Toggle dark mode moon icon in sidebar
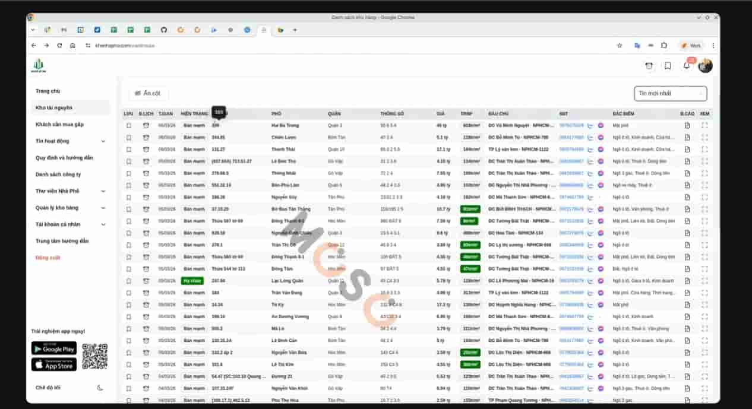The image size is (752, 409). [100, 388]
